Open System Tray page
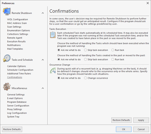 click(x=13, y=117)
